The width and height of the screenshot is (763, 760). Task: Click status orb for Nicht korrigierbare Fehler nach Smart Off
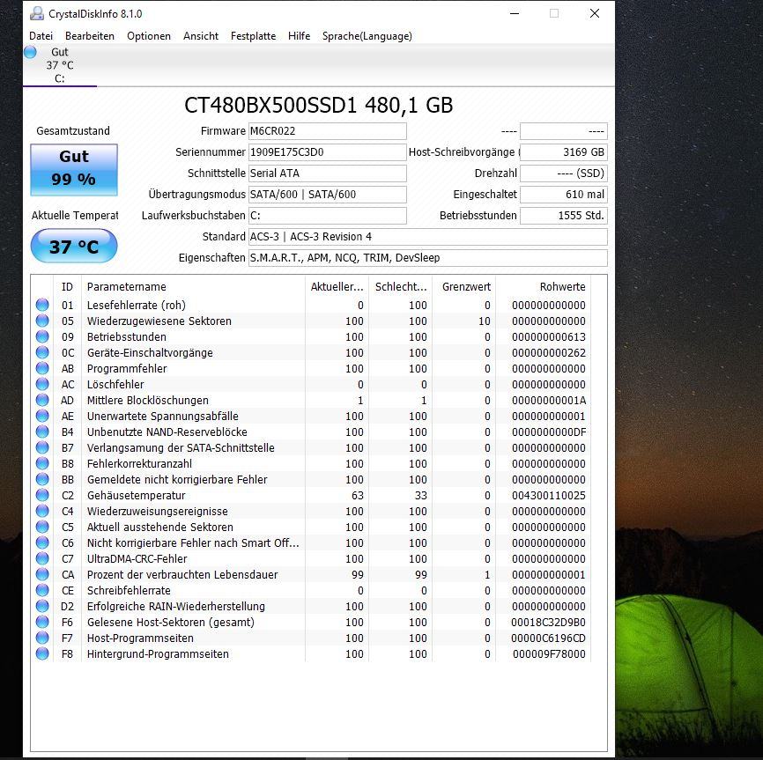tap(42, 542)
